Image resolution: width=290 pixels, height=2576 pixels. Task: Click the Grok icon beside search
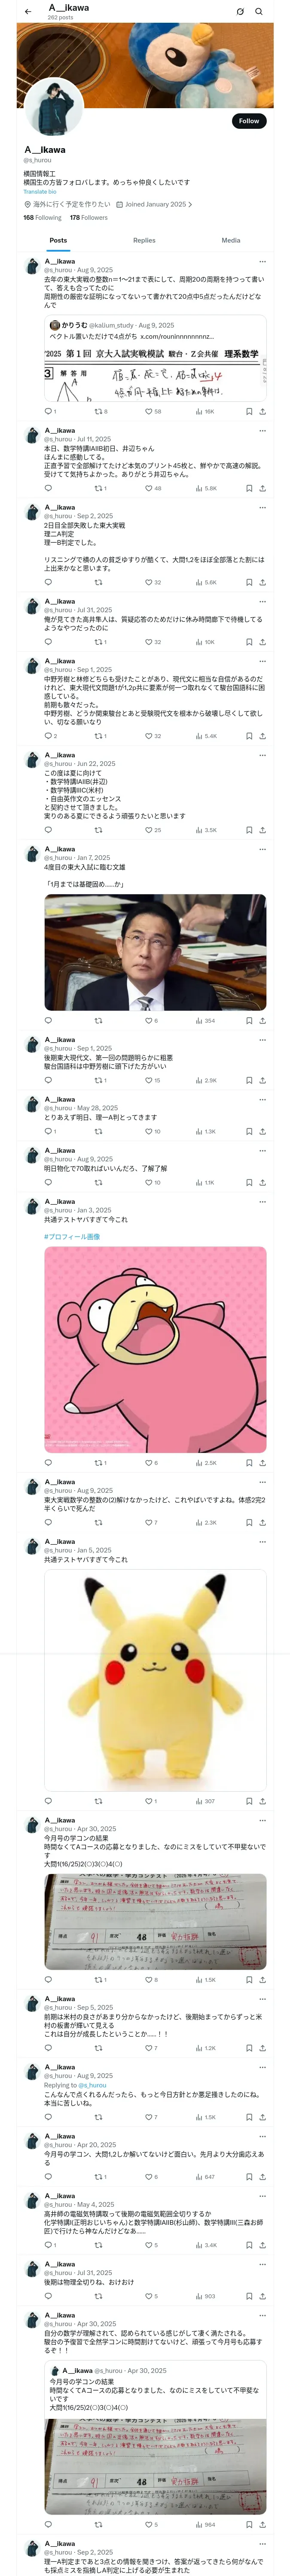point(240,11)
